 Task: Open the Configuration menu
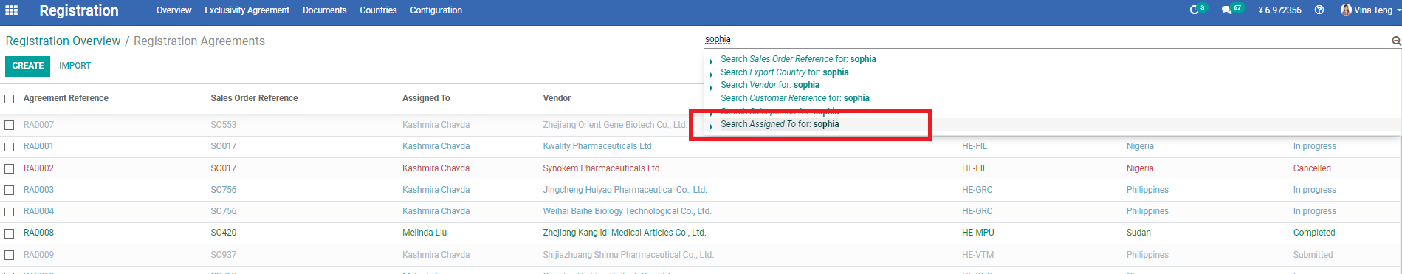[436, 10]
